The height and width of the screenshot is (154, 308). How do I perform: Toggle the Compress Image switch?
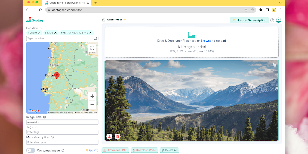click(x=31, y=150)
